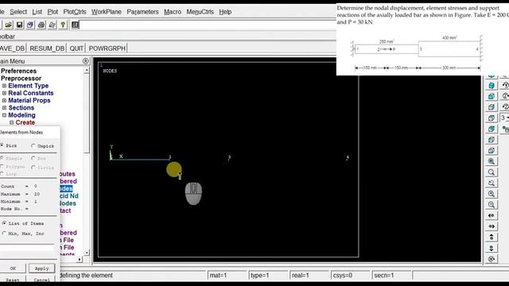Open the Parameters menu
This screenshot has height=286, width=509.
(x=142, y=12)
